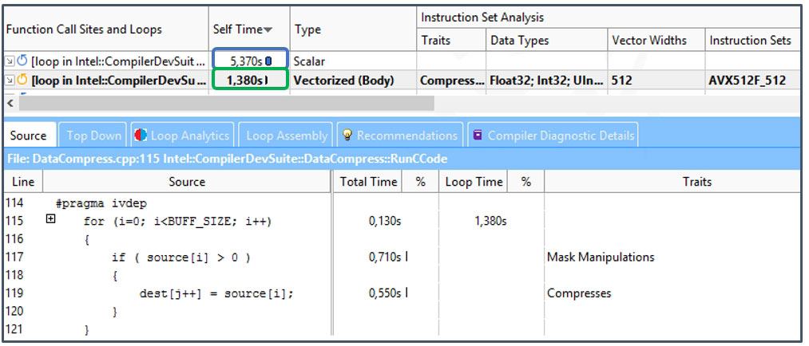The image size is (809, 346).
Task: Open the Compiler Diagnostic Details tab
Action: tap(553, 136)
